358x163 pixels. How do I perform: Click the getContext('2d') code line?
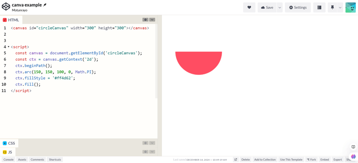click(57, 59)
